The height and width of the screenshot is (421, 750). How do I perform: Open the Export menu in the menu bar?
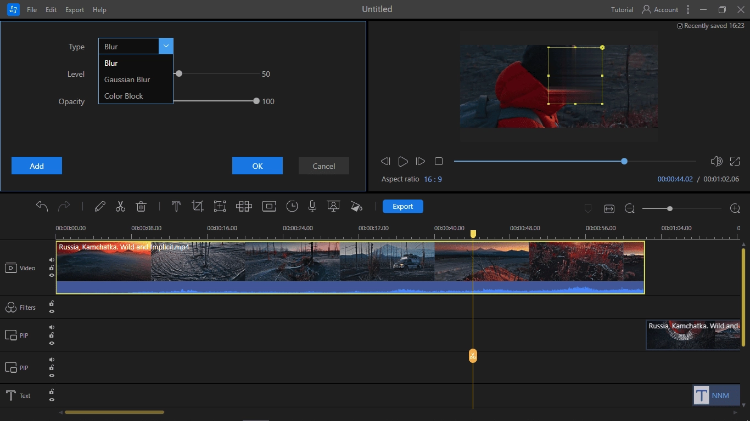click(x=75, y=10)
